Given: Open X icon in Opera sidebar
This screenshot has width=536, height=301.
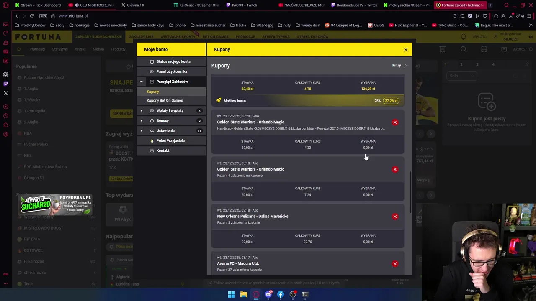Looking at the screenshot, I should click(5, 93).
